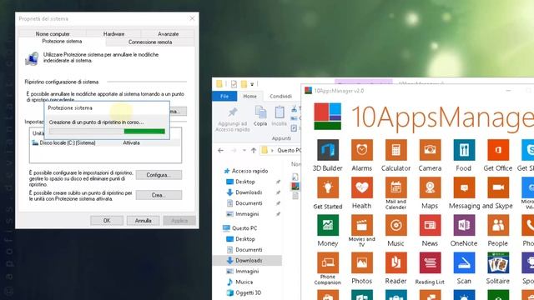The image size is (534, 300).
Task: Choose the Solitaire app tile
Action: click(498, 263)
